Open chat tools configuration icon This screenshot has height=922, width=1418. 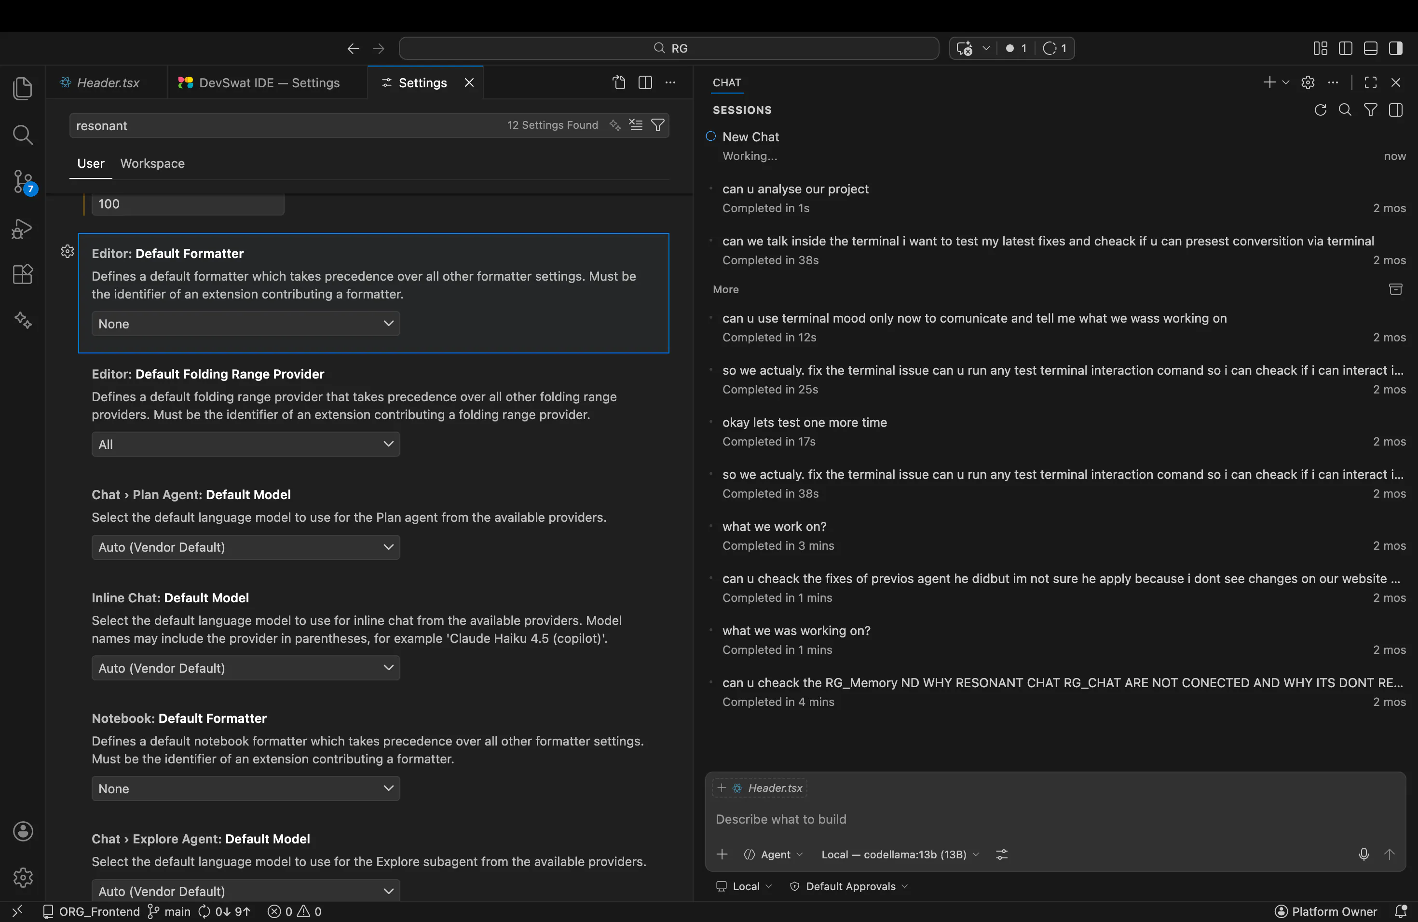[x=1002, y=854]
